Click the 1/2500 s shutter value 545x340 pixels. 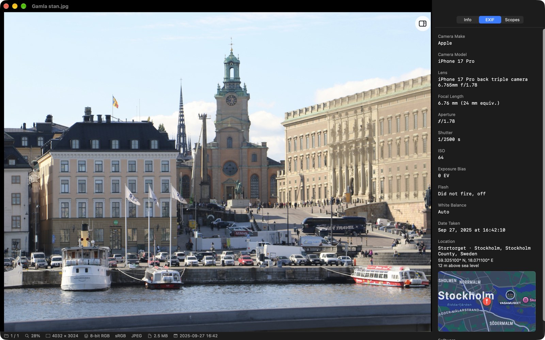coord(449,139)
